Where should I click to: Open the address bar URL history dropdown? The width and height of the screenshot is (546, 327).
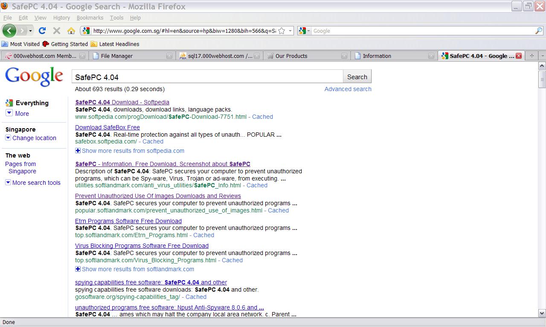pos(290,31)
